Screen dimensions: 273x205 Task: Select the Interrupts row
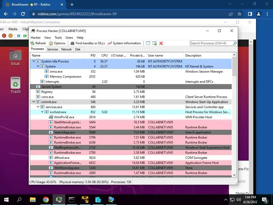[x=131, y=82]
